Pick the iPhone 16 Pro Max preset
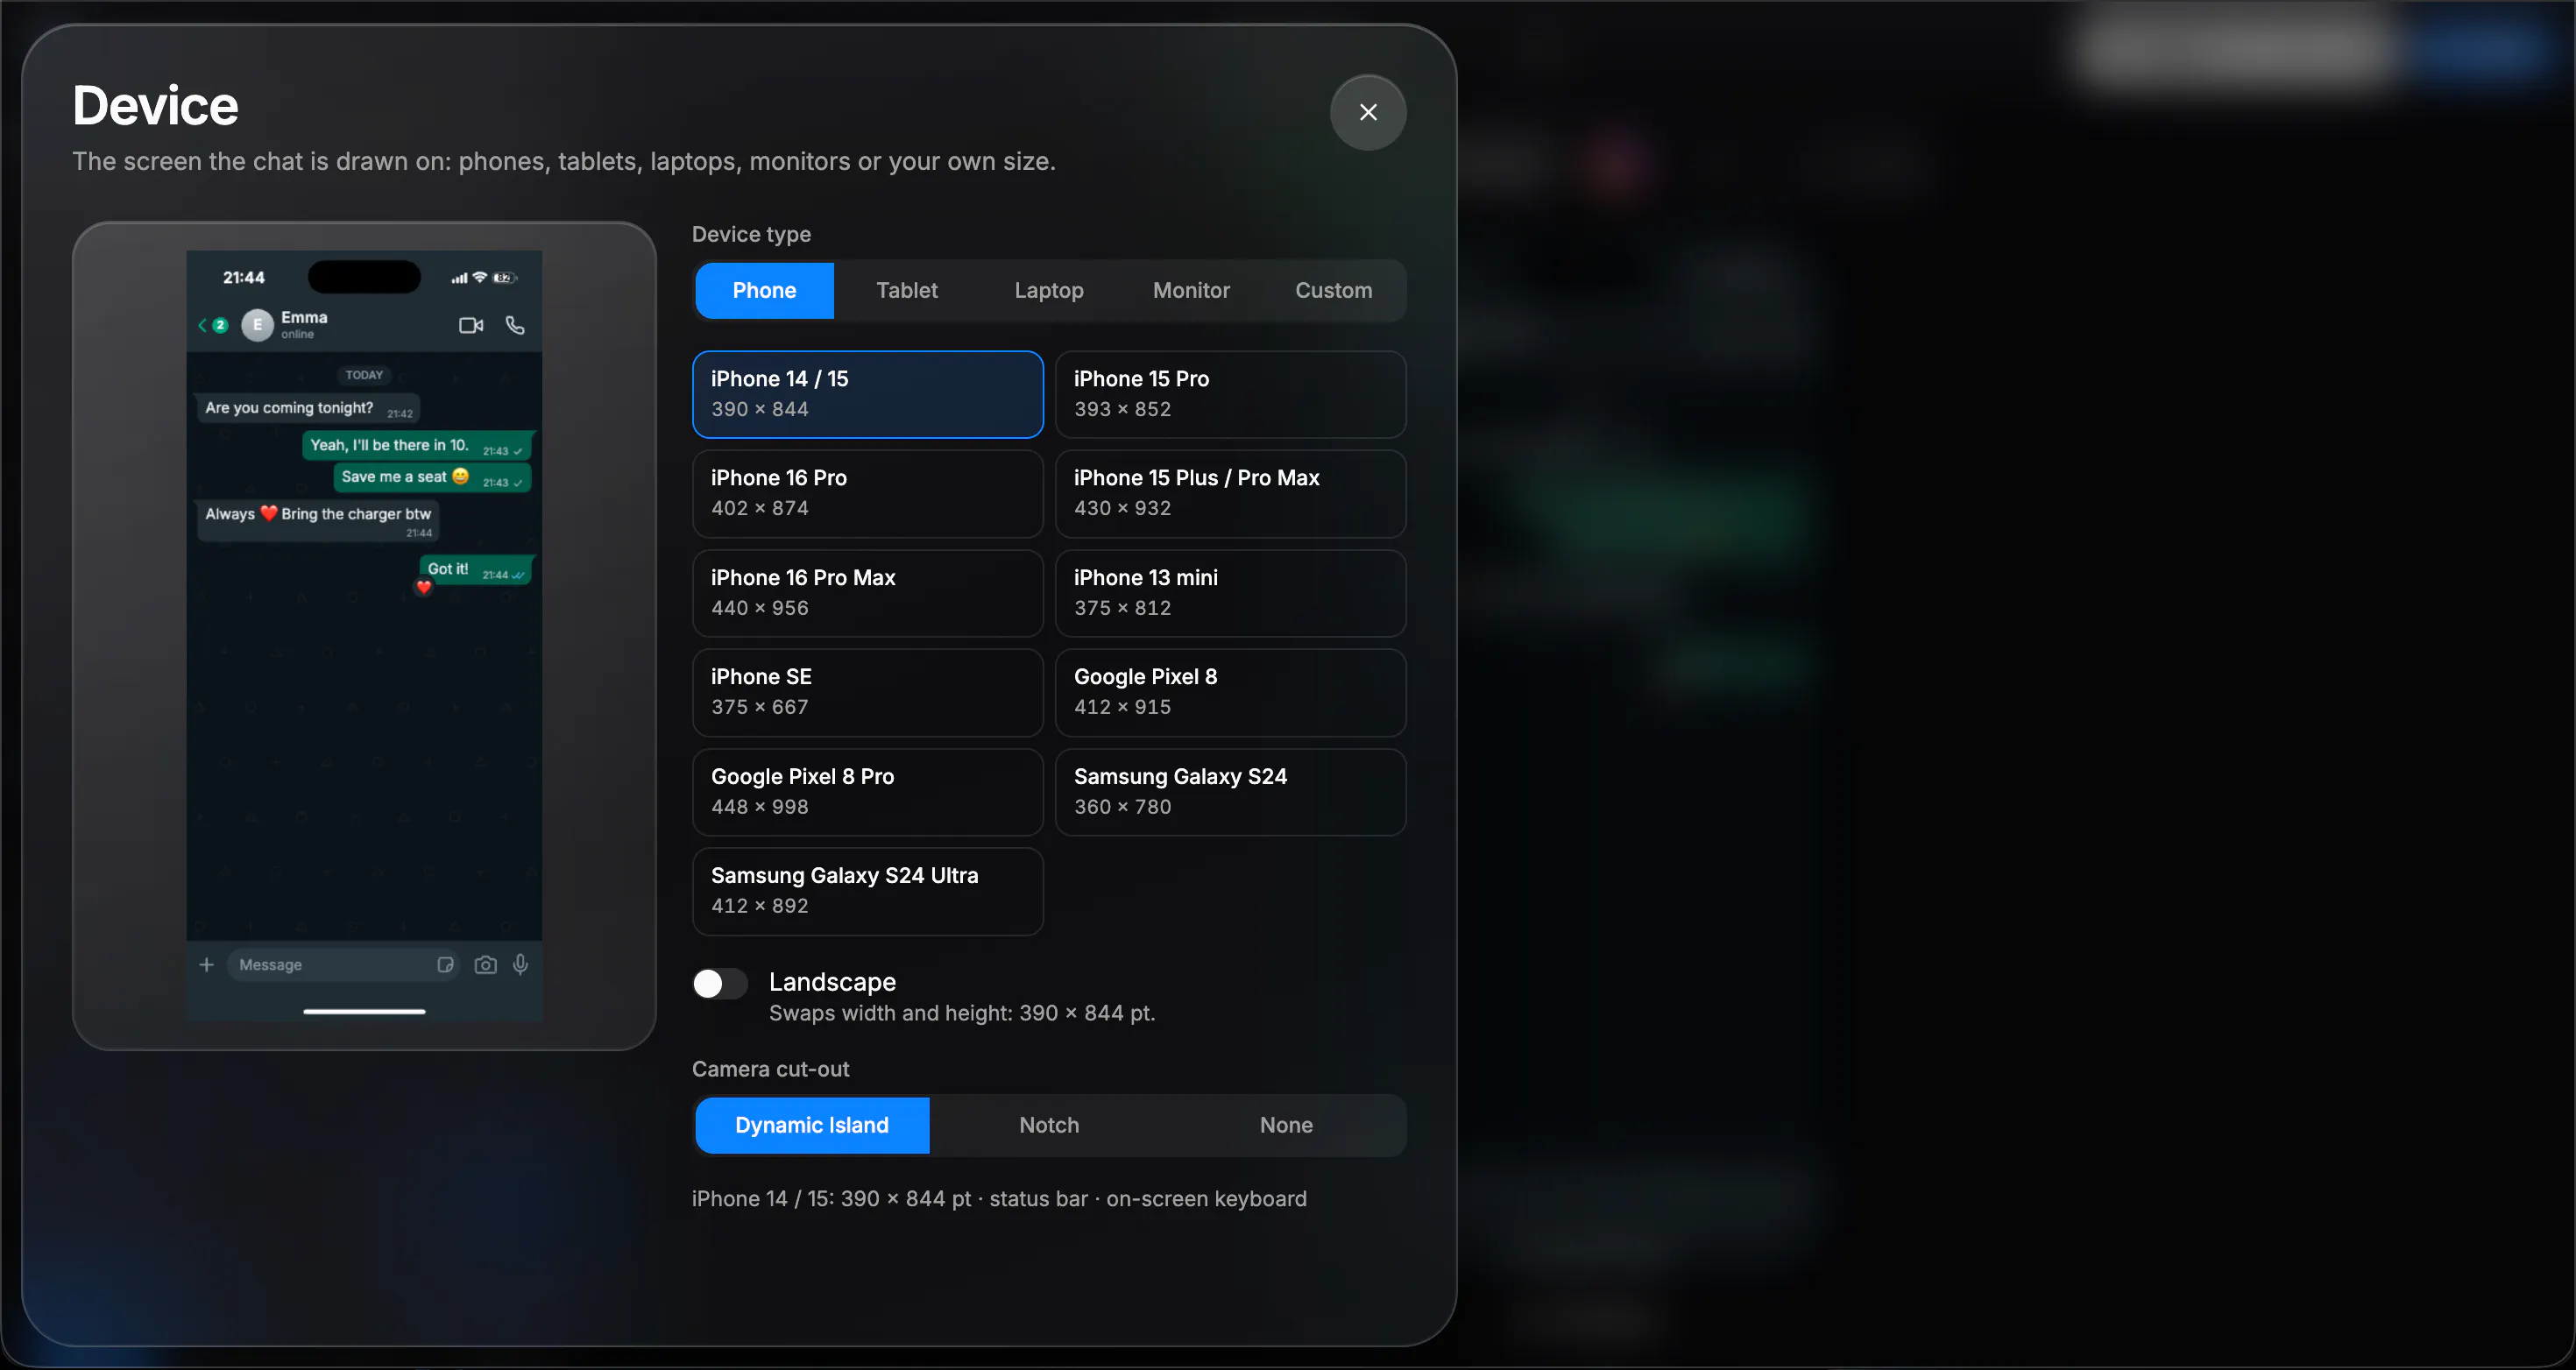The image size is (2576, 1370). [867, 593]
